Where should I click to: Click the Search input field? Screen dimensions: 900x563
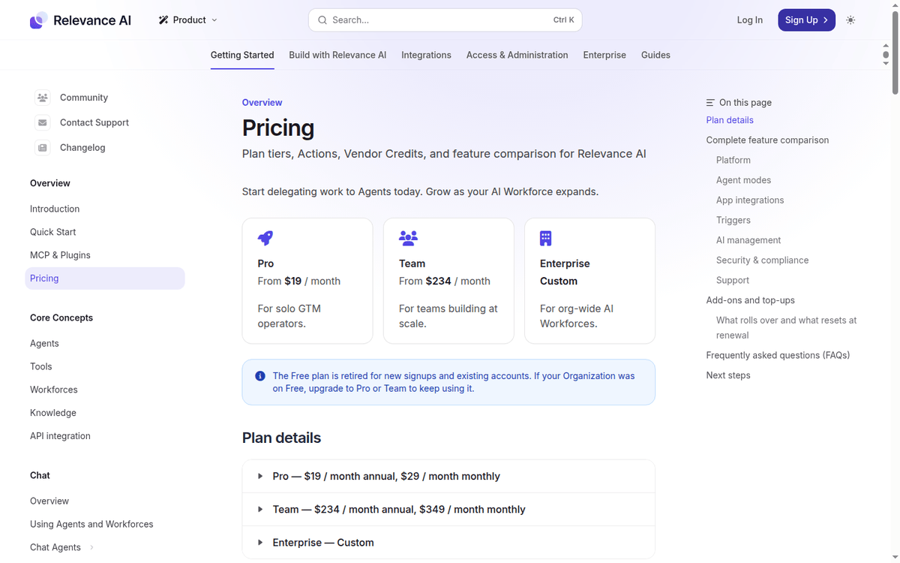pyautogui.click(x=445, y=20)
